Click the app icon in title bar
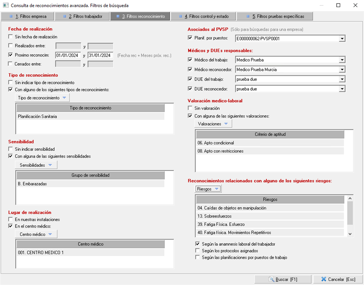The image size is (364, 285). (x=5, y=6)
